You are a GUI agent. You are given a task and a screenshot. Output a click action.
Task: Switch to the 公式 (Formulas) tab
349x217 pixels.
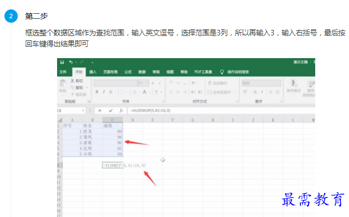[x=128, y=72]
